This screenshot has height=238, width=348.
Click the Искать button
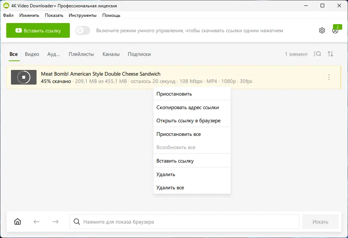[320, 222]
